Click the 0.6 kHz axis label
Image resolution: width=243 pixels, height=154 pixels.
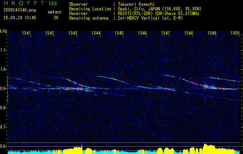point(3,146)
